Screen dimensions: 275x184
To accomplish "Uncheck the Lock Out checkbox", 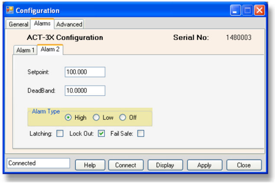I will [x=101, y=134].
